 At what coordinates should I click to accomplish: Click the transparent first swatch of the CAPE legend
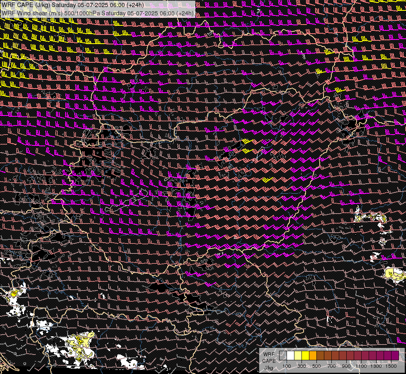tap(283, 356)
